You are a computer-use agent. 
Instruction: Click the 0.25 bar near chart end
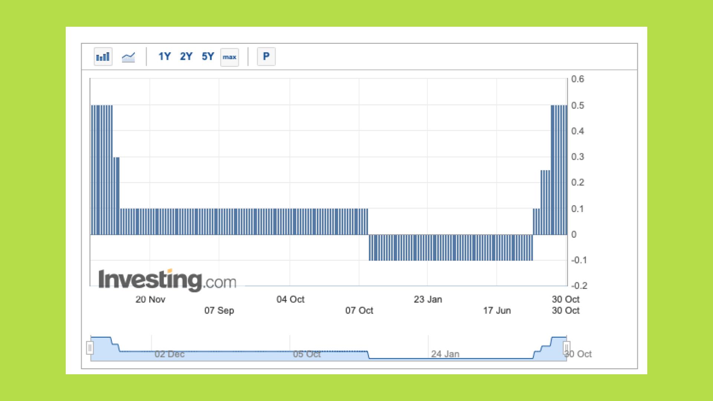(x=545, y=202)
